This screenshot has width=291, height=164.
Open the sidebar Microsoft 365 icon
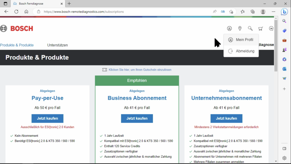[284, 59]
